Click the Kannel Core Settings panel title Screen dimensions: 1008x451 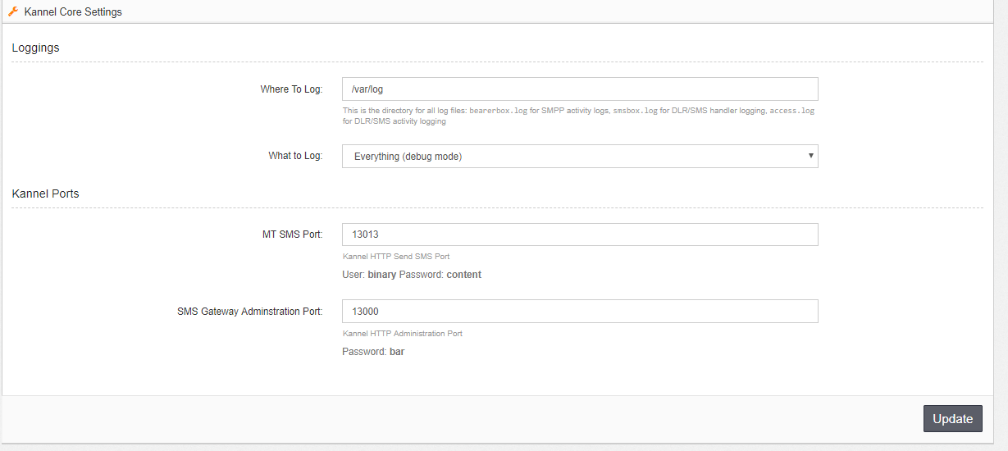point(73,12)
